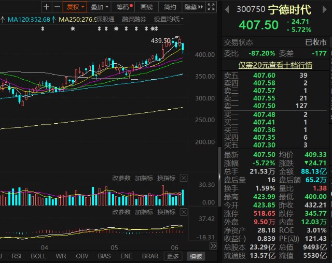Switch to 简约 view
Screen dimensions: 332x263
(170, 7)
